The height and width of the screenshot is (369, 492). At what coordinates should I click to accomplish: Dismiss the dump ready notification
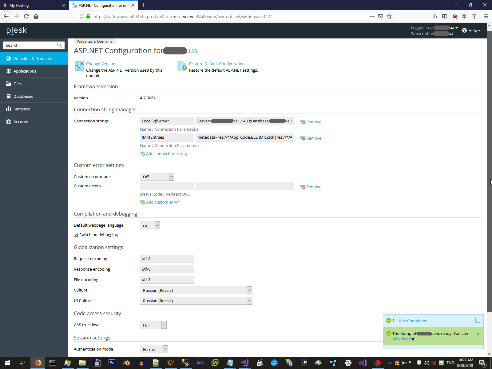coord(478,334)
